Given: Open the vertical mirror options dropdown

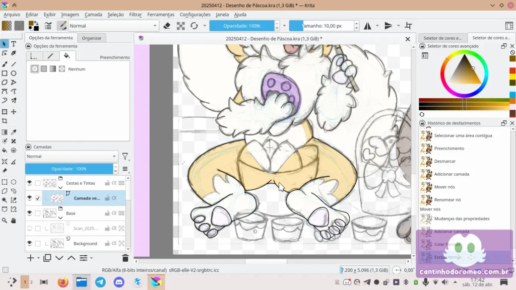Looking at the screenshot, I should (398, 26).
